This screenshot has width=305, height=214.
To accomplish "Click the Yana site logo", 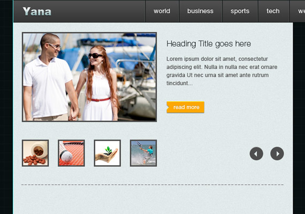I will pos(37,11).
